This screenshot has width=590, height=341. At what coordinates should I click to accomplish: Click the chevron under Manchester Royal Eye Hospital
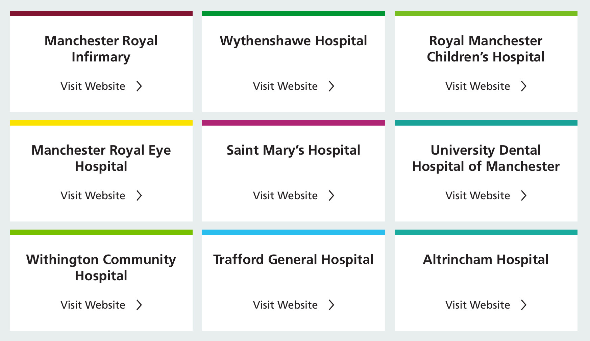tap(139, 195)
